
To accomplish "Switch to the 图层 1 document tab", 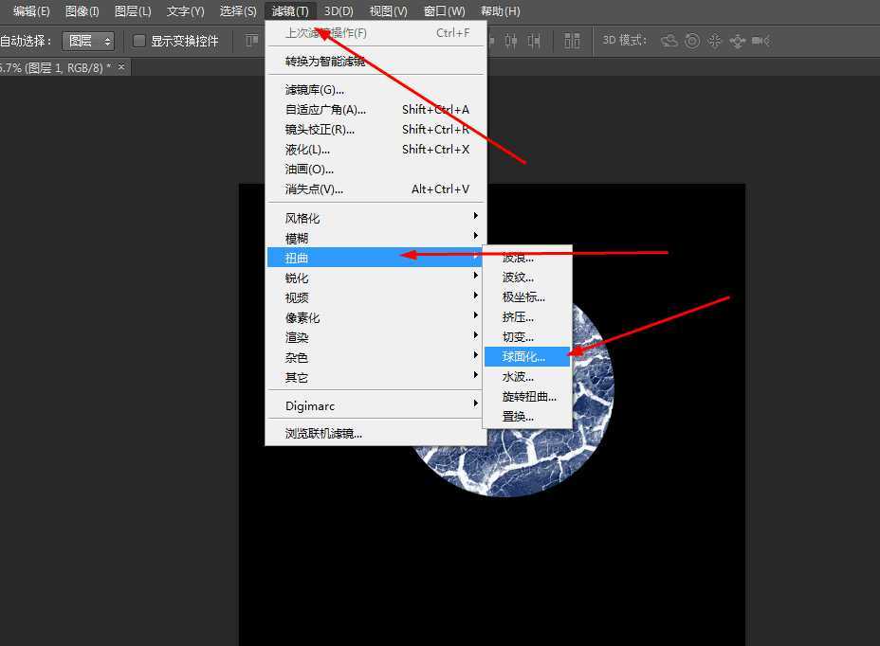I will click(57, 67).
